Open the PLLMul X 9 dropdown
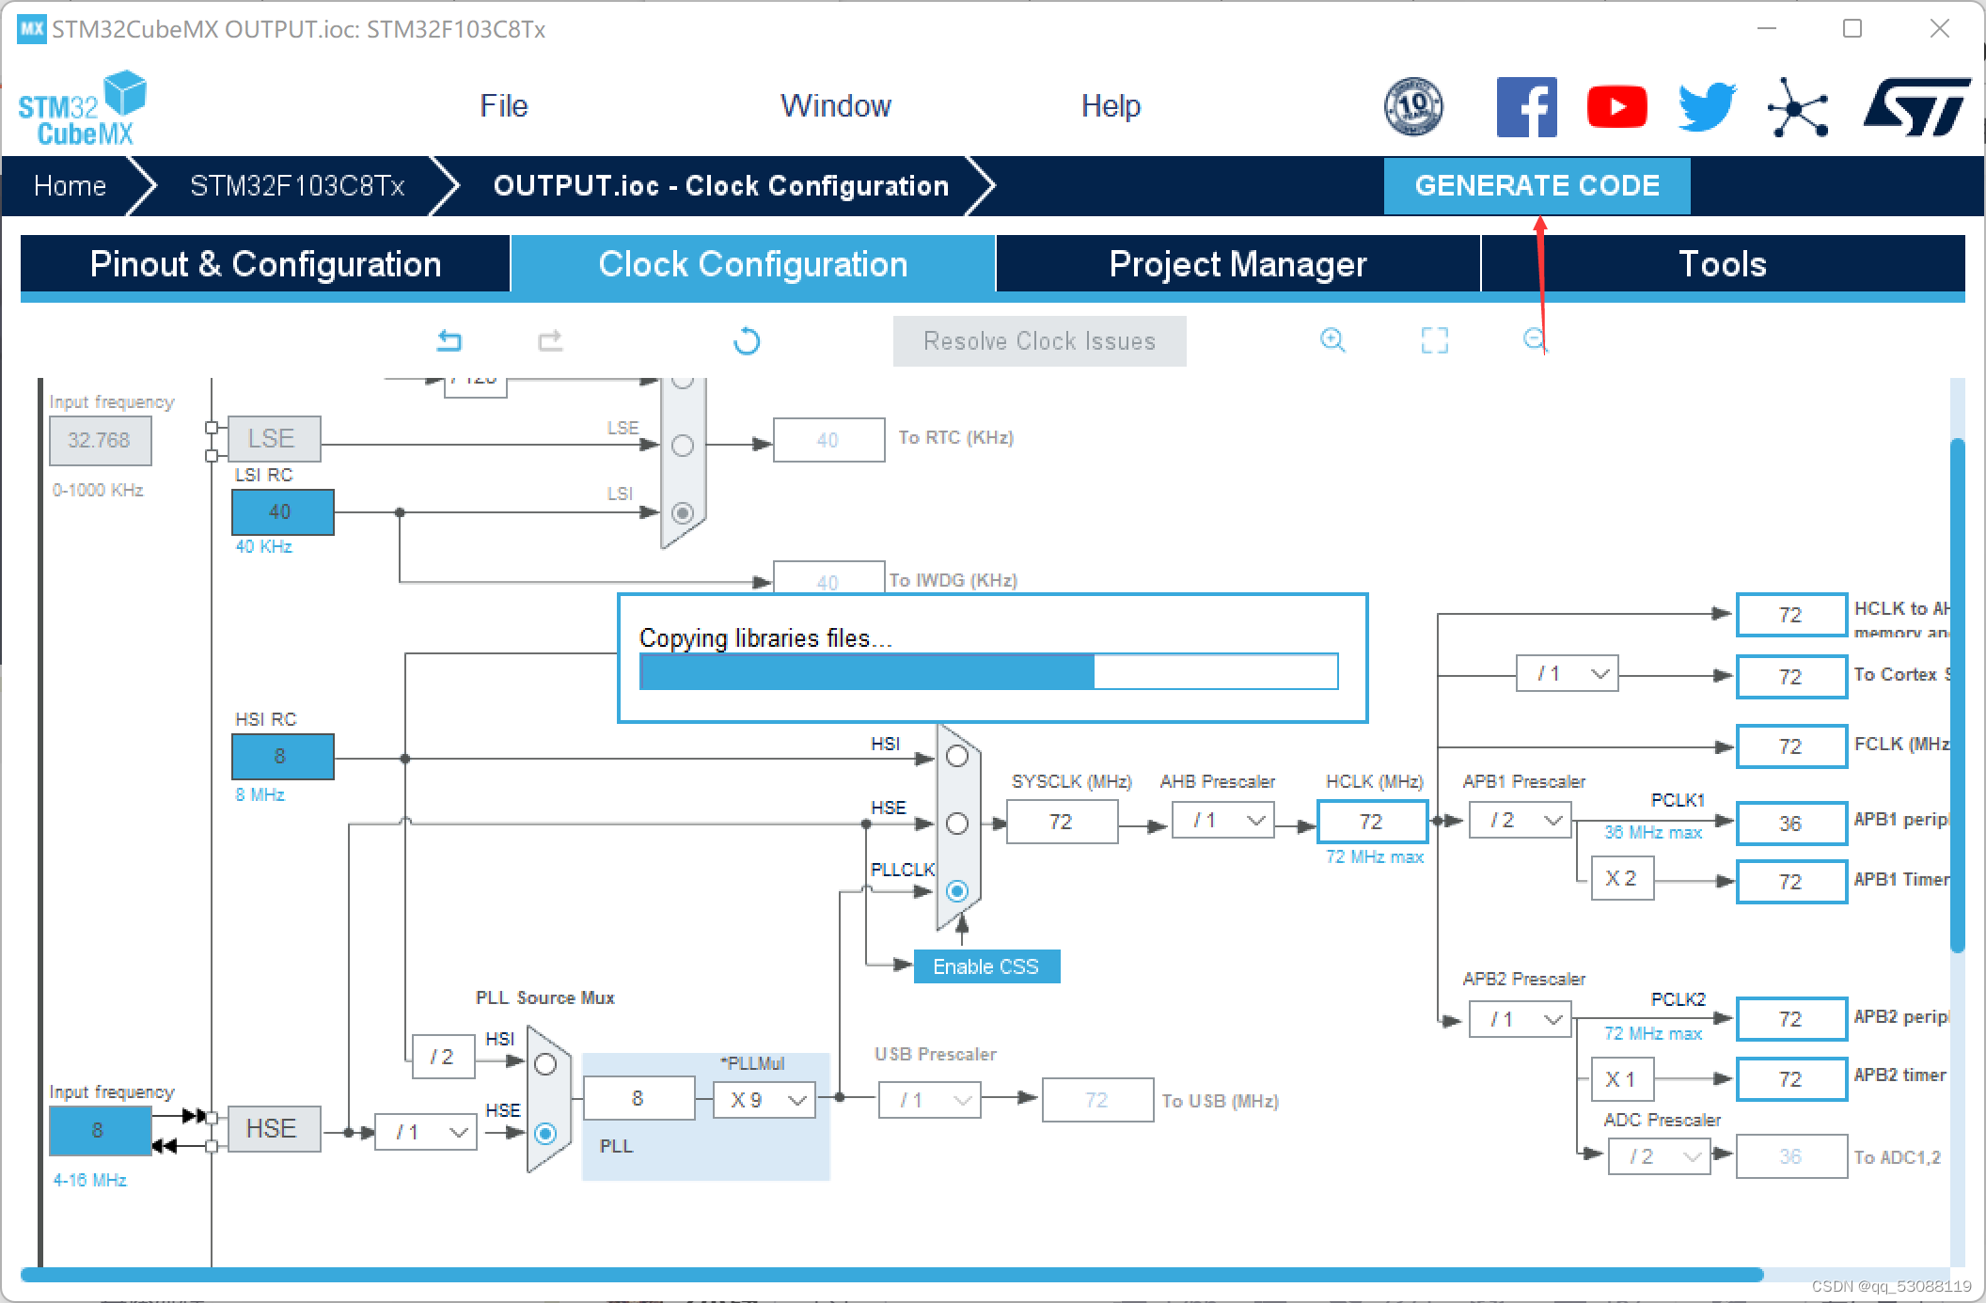Screen dimensions: 1986x1303 tap(764, 1100)
